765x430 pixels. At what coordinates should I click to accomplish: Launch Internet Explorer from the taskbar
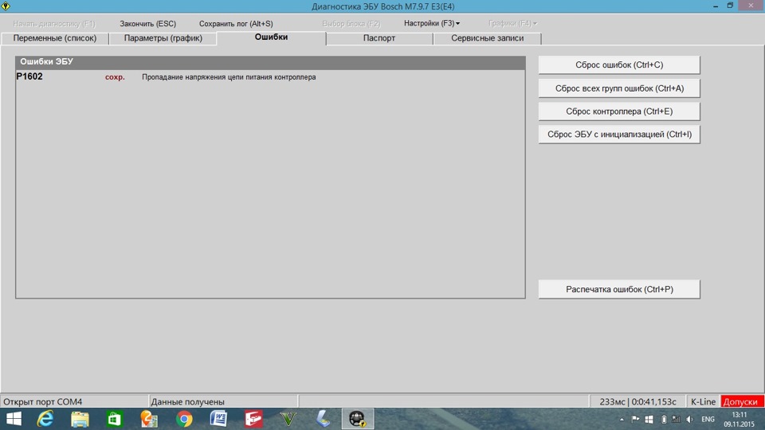tap(45, 419)
